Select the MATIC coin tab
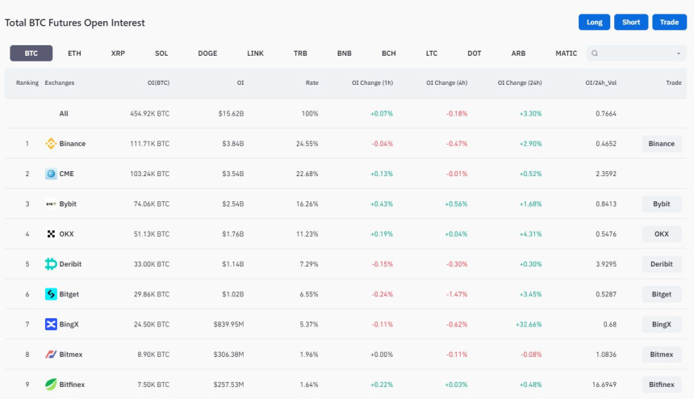Screen dimensions: 694x399 click(566, 53)
